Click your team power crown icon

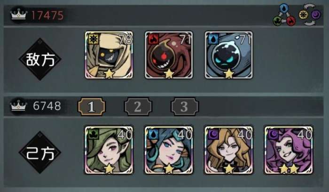point(19,106)
